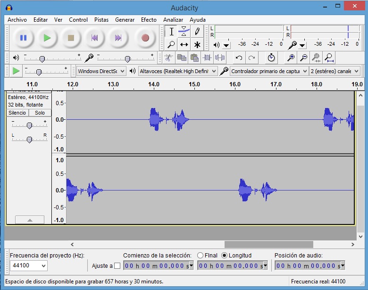This screenshot has height=290, width=368.
Task: Open the 2 (estéreo) canales dropdown
Action: click(x=335, y=71)
